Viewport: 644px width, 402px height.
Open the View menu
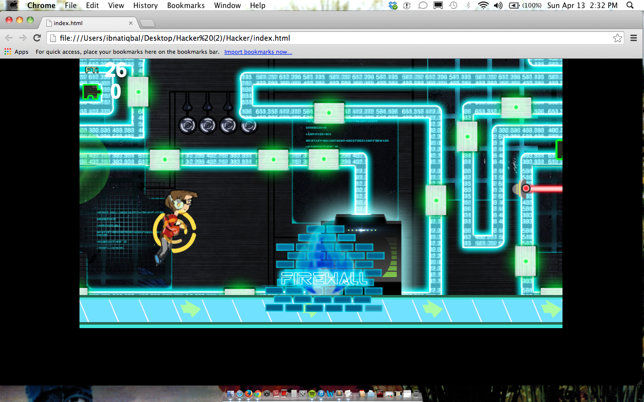coord(116,6)
